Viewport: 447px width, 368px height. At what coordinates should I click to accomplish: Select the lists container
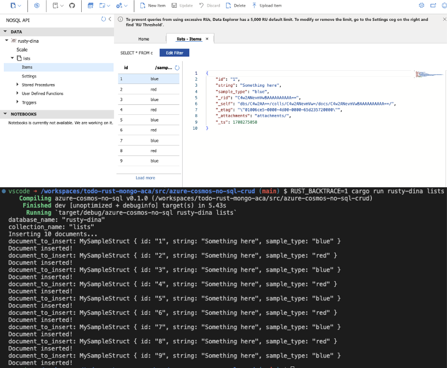pyautogui.click(x=26, y=58)
